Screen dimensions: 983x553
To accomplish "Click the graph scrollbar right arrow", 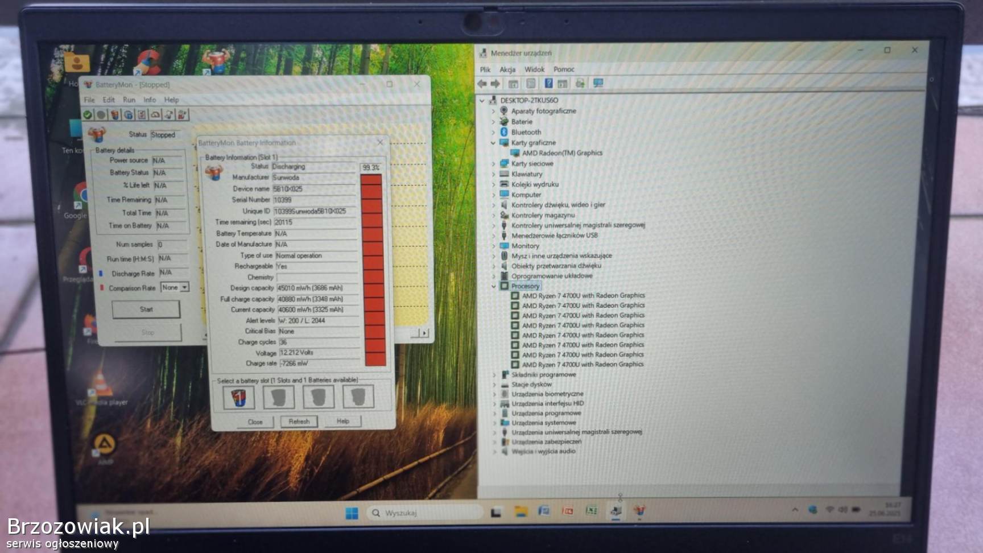I will click(x=425, y=333).
